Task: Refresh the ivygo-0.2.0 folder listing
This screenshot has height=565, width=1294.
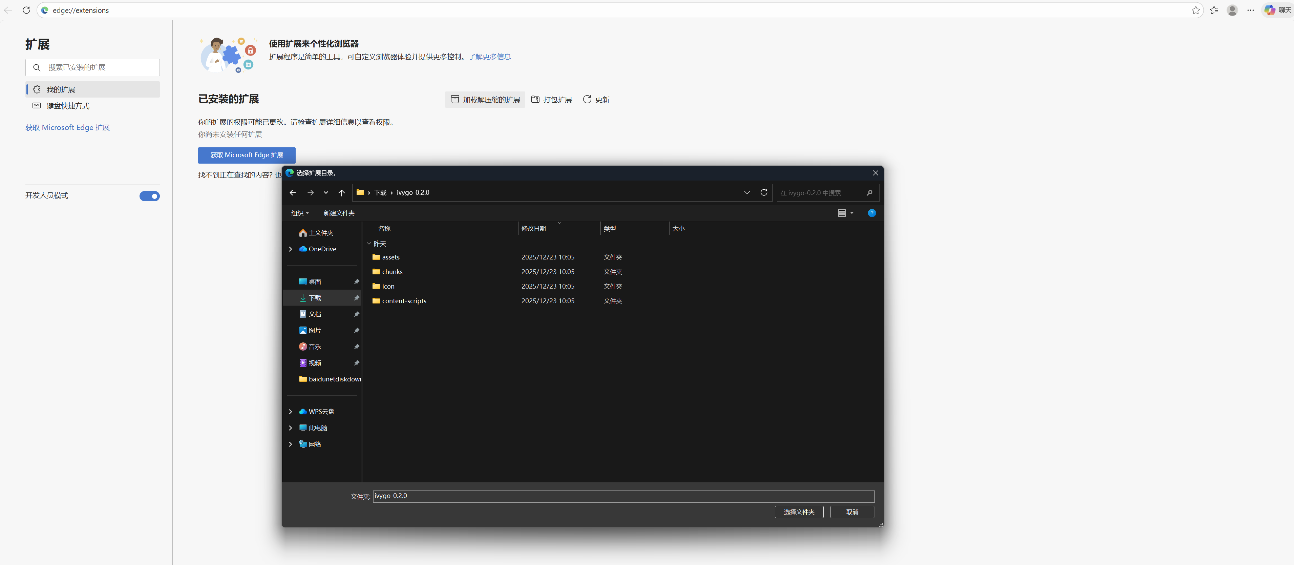Action: click(x=764, y=192)
